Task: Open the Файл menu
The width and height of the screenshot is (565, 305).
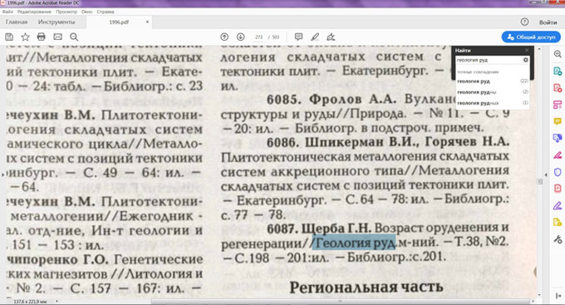Action: tap(7, 12)
